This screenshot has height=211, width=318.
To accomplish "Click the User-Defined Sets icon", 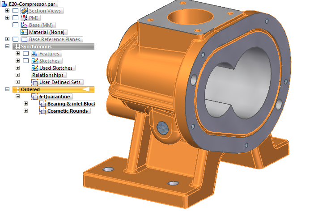I will tap(34, 82).
